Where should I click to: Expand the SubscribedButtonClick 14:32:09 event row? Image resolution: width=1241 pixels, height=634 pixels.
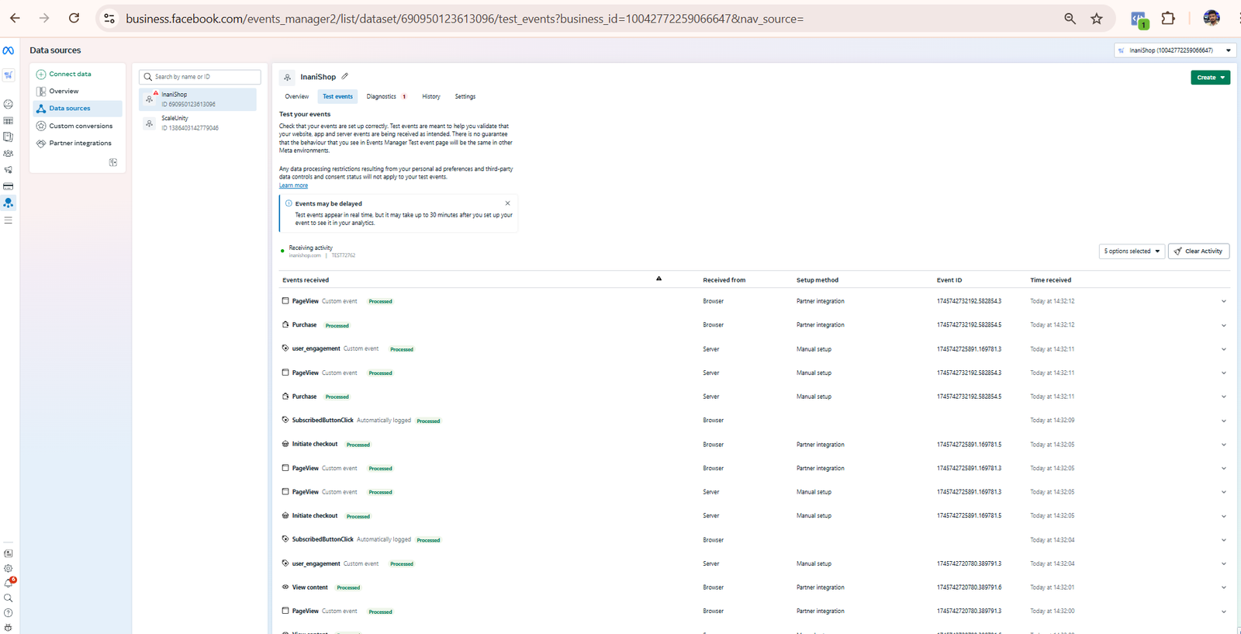click(1224, 421)
